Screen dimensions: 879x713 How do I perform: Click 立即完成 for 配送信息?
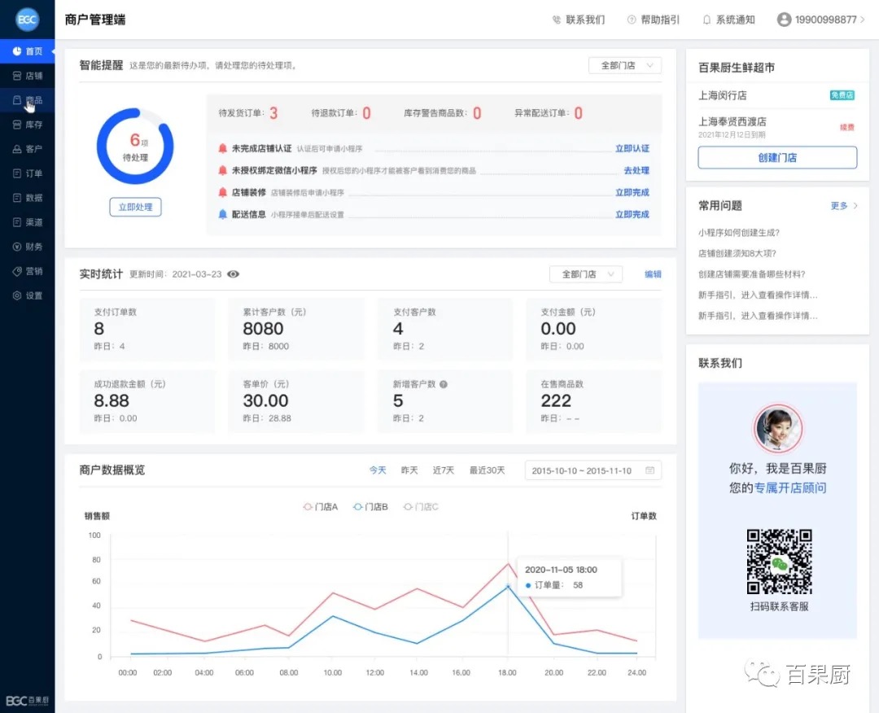[632, 214]
